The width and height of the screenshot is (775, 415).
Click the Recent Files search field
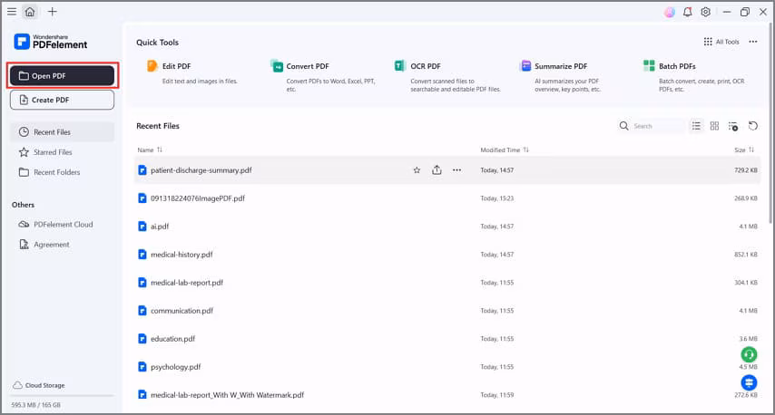(x=651, y=126)
